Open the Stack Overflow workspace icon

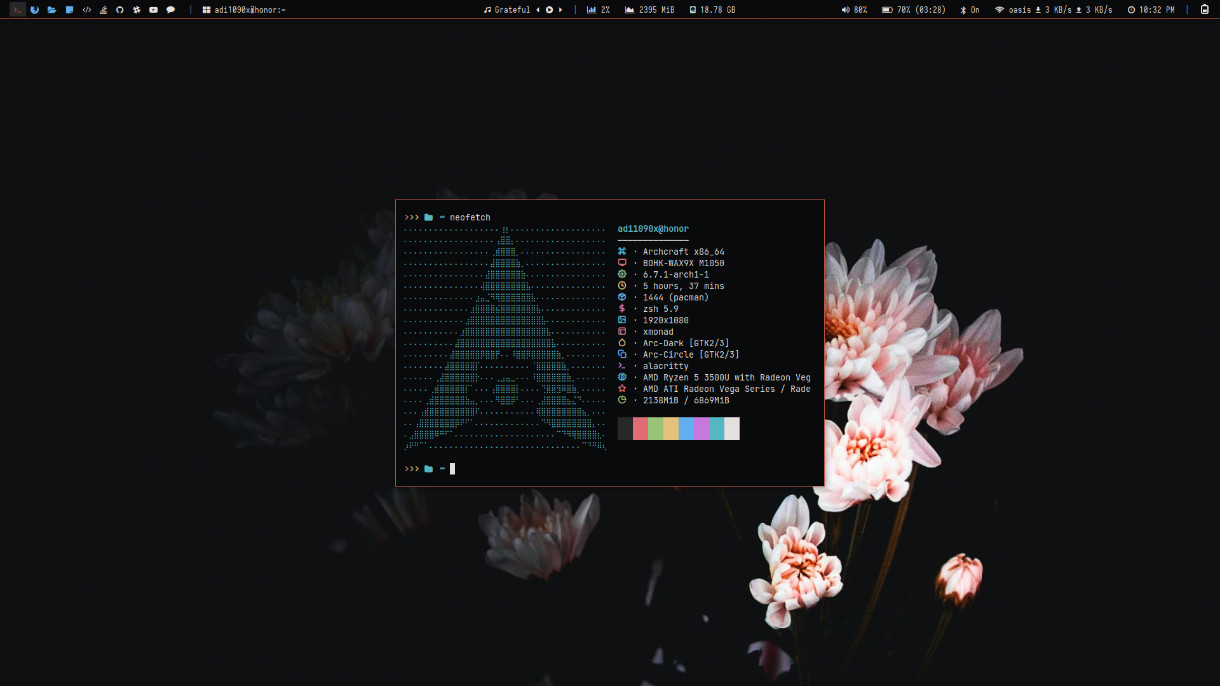point(103,10)
